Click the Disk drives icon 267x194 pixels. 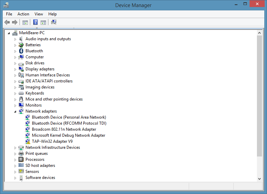pyautogui.click(x=21, y=64)
